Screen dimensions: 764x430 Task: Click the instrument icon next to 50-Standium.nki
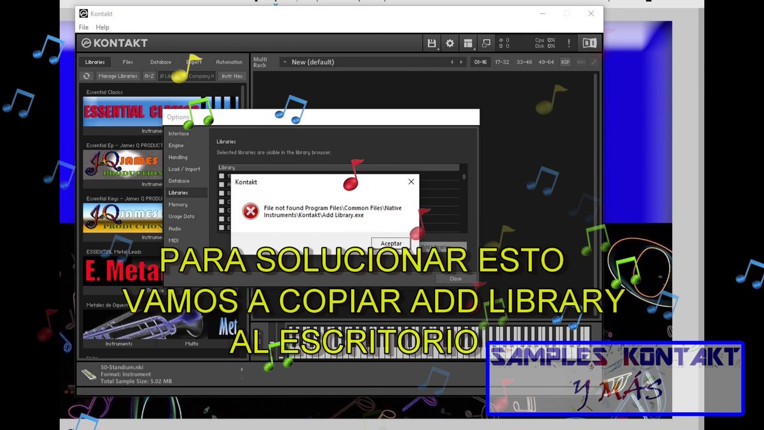89,374
